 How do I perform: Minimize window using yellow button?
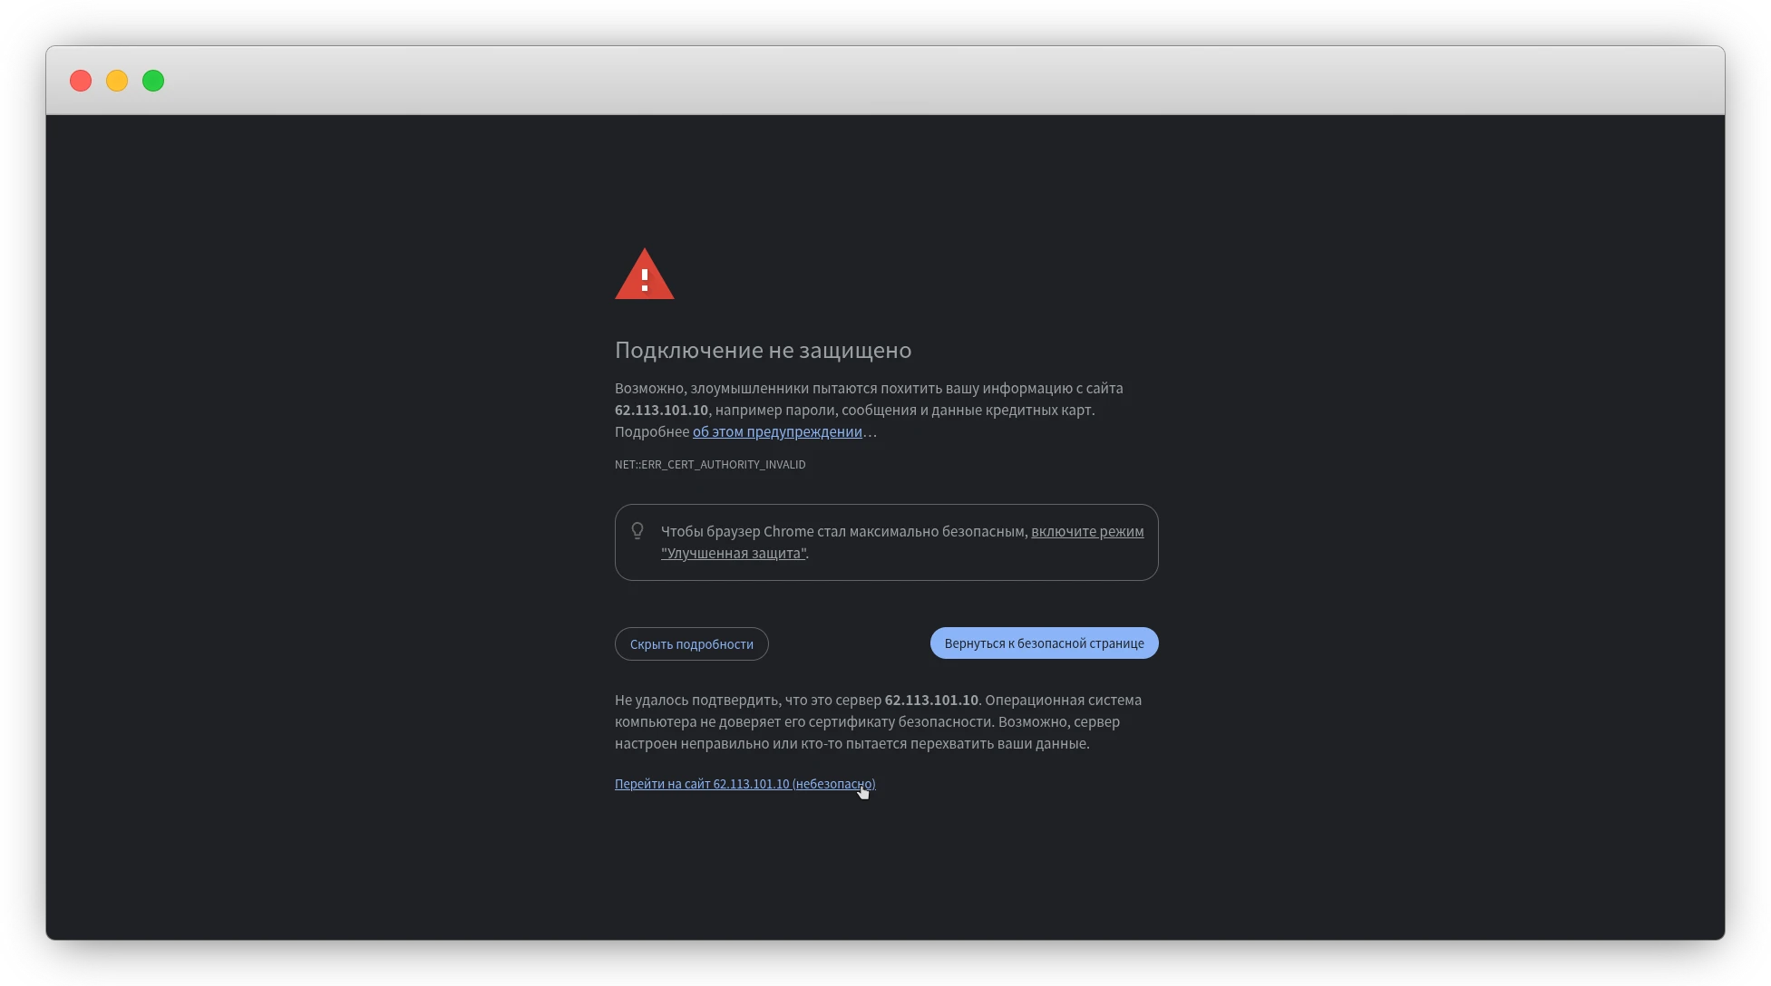click(117, 81)
